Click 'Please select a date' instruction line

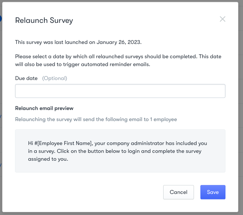click(x=118, y=56)
